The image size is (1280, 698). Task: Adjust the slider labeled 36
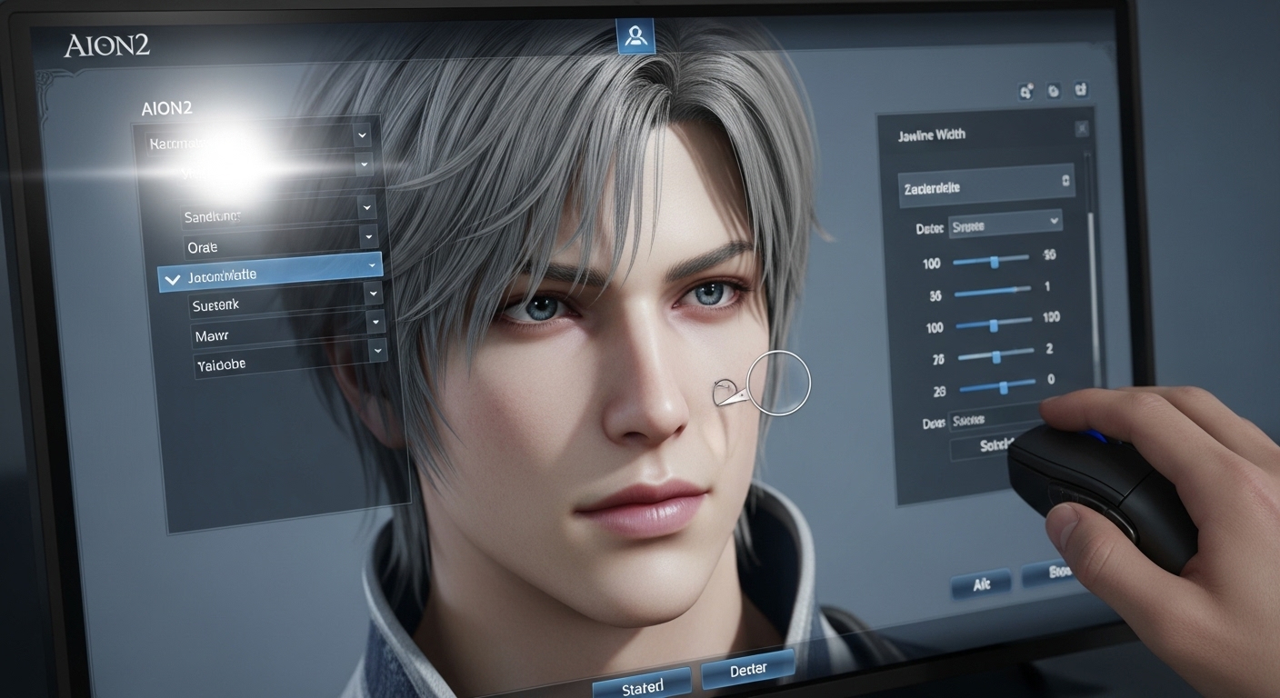pyautogui.click(x=992, y=292)
